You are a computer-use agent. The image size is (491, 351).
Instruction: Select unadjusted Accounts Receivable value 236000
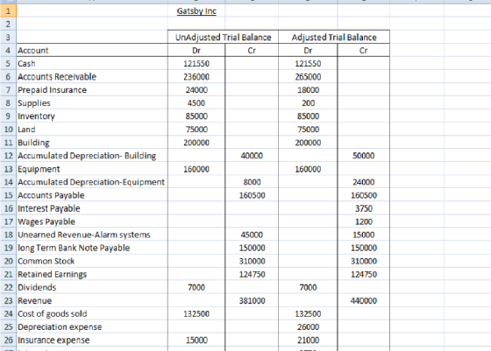coord(196,76)
